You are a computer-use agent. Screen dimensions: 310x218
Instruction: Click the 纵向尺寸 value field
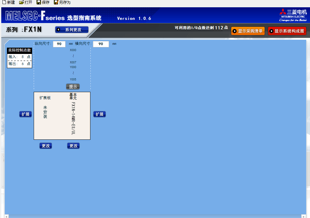(59, 44)
